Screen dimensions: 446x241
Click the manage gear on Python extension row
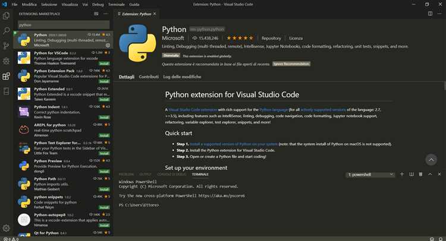point(108,45)
